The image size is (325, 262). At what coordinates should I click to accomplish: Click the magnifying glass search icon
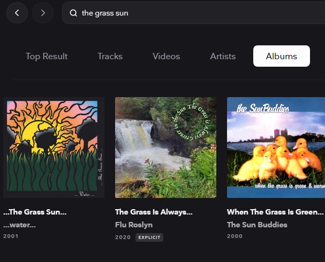pos(73,13)
